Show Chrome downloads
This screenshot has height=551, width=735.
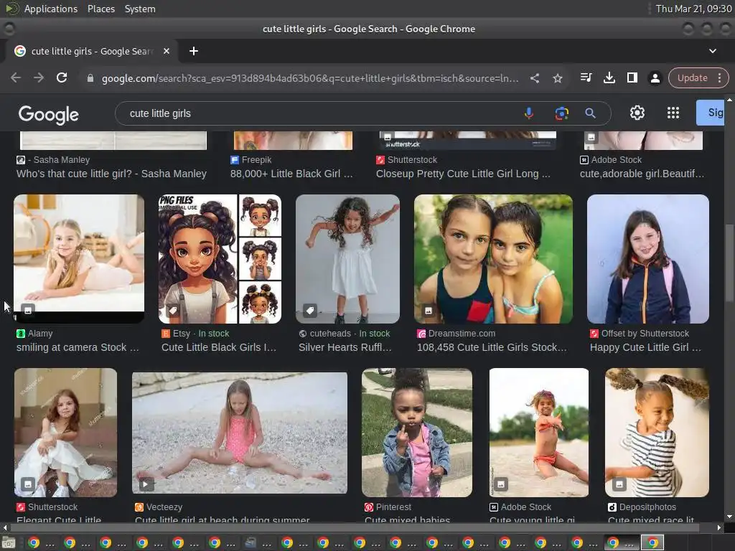[x=609, y=78]
